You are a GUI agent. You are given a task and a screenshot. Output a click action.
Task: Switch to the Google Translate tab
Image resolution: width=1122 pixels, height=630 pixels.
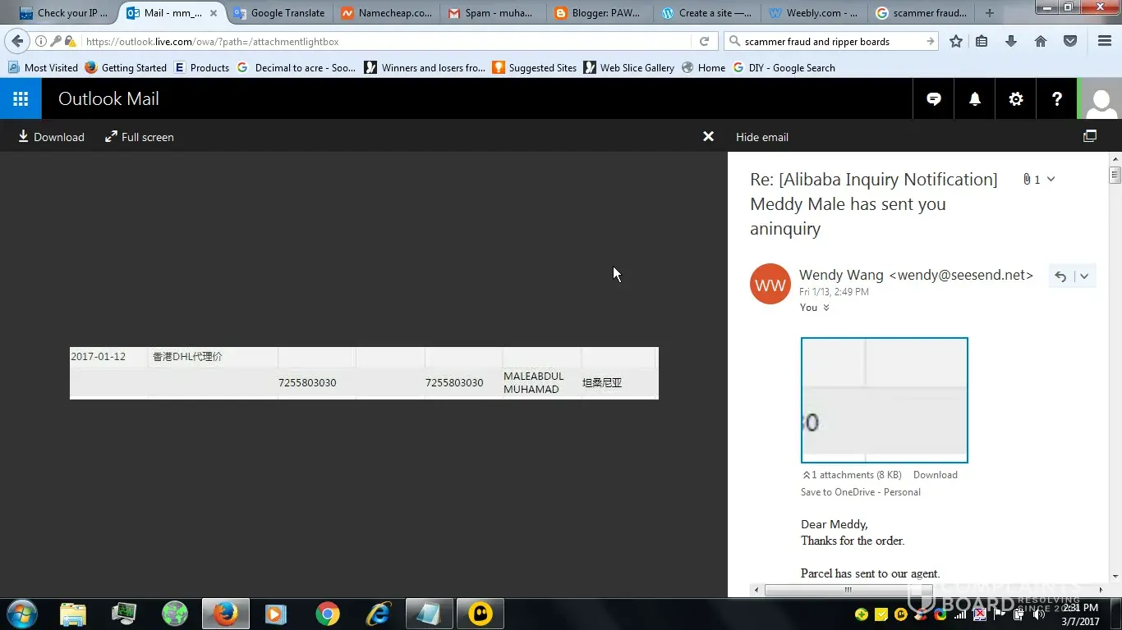point(278,13)
